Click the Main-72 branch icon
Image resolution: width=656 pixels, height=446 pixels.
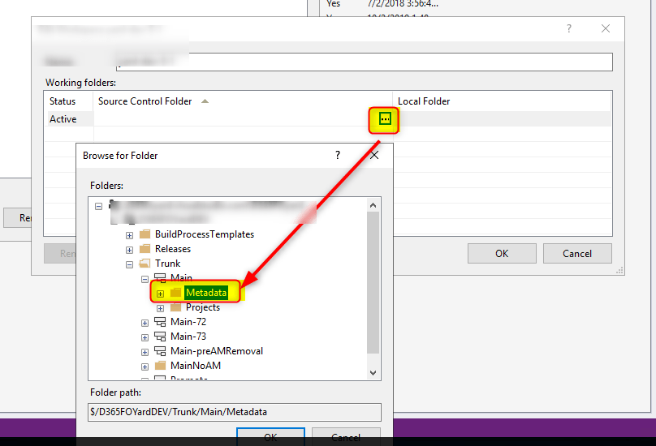point(160,322)
